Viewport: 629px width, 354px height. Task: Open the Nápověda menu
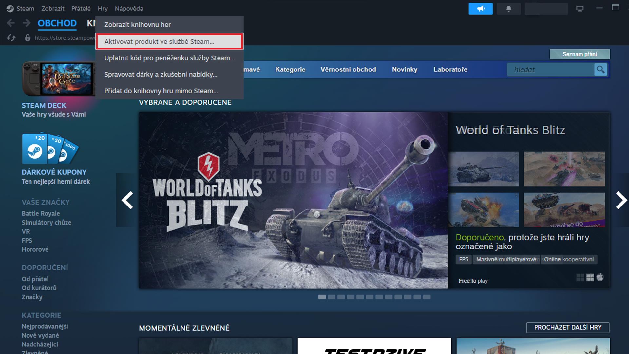pos(129,9)
